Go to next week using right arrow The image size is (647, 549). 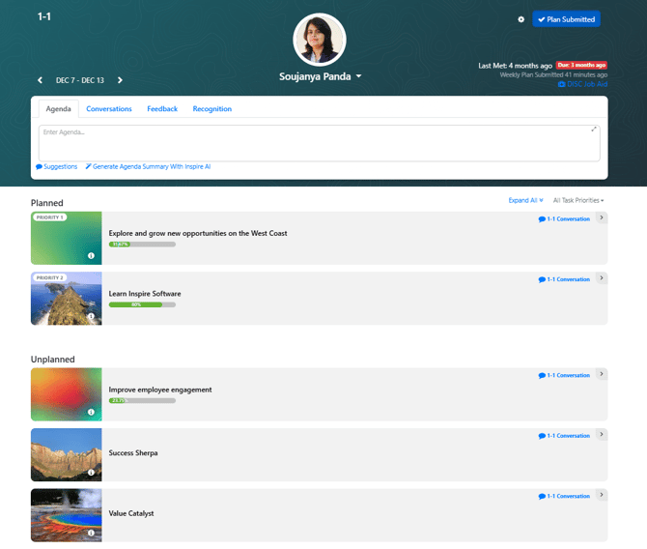(x=120, y=80)
